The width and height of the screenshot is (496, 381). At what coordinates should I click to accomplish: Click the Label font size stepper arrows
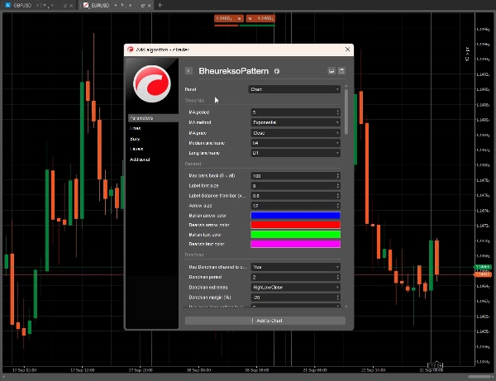[x=338, y=186]
